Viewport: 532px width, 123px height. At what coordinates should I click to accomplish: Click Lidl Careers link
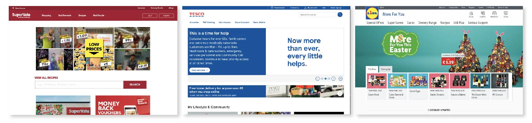pyautogui.click(x=481, y=8)
